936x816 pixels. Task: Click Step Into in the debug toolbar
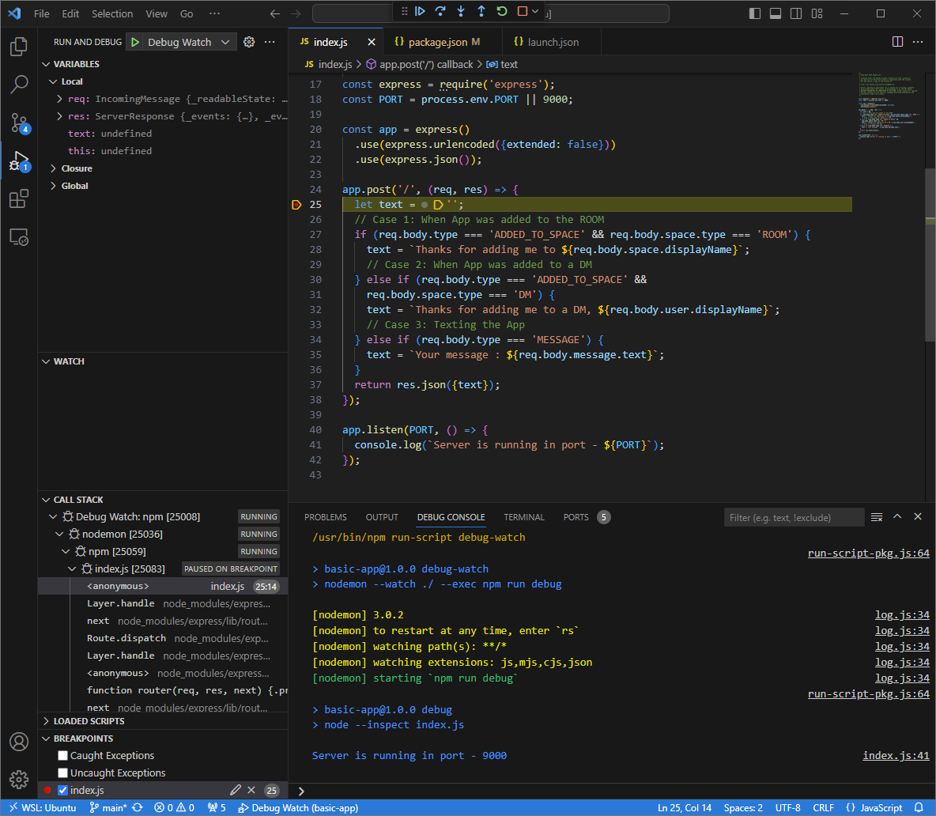(x=461, y=11)
